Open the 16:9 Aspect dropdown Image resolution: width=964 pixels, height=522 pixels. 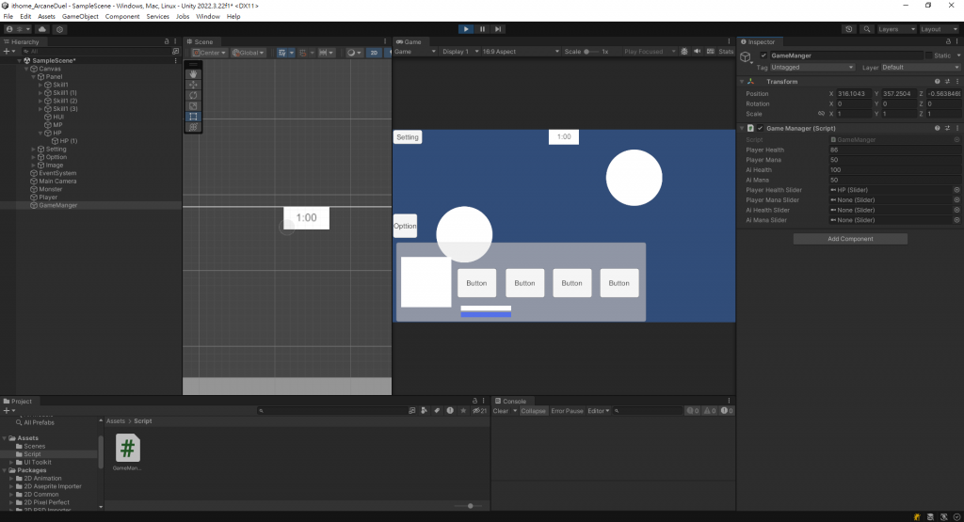[x=520, y=52]
